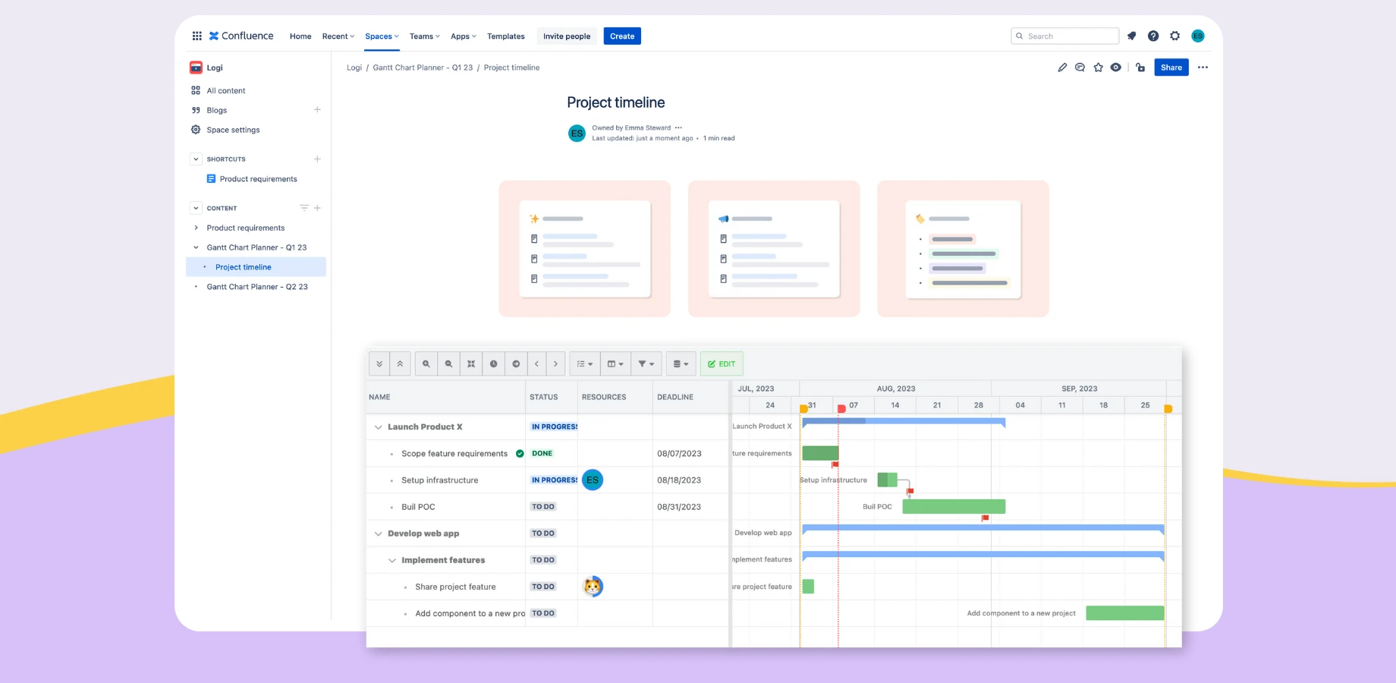Open the Project timeline page in the sidebar
1396x683 pixels.
pos(244,266)
